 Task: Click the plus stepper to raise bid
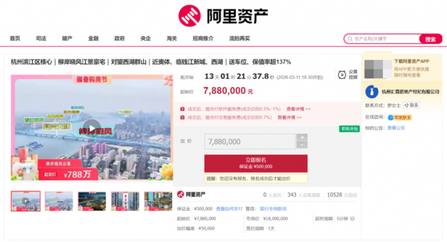[x=302, y=137]
